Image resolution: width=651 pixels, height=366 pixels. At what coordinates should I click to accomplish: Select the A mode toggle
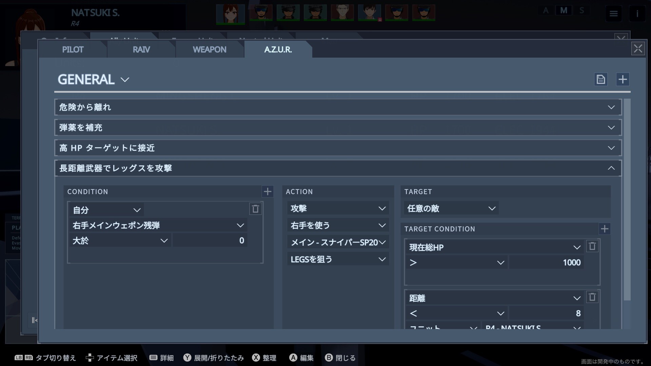pos(546,11)
